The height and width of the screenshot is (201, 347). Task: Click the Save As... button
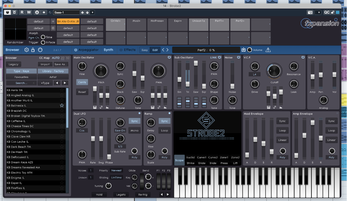pos(60,64)
